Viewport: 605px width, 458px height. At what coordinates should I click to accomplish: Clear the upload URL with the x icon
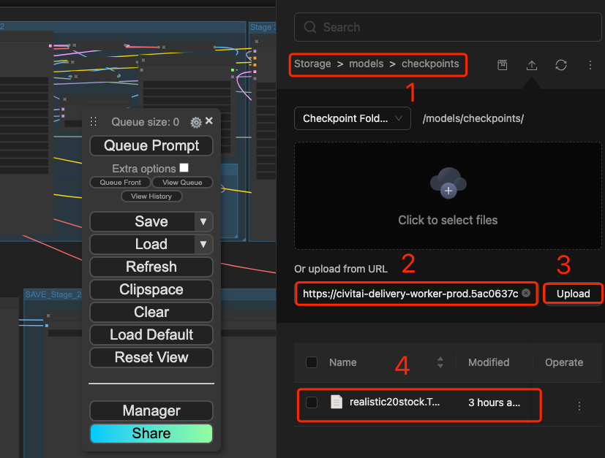[526, 294]
